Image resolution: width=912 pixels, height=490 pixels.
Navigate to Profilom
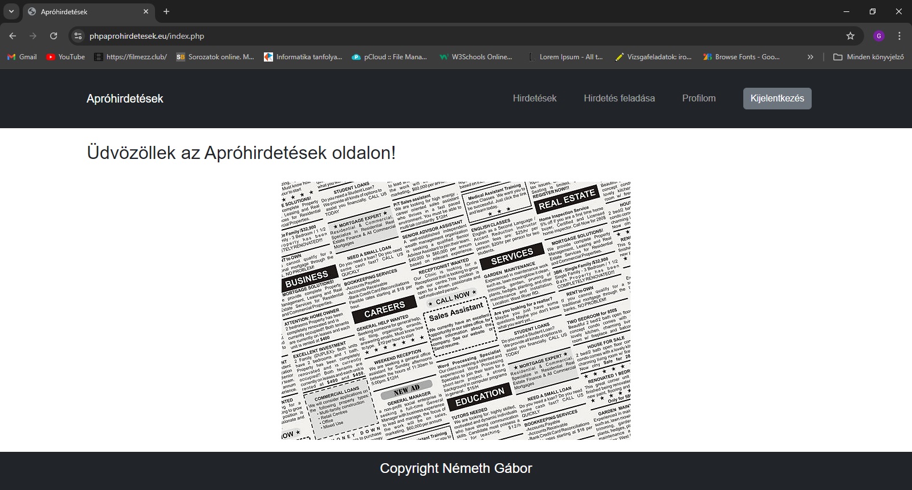[x=699, y=99]
